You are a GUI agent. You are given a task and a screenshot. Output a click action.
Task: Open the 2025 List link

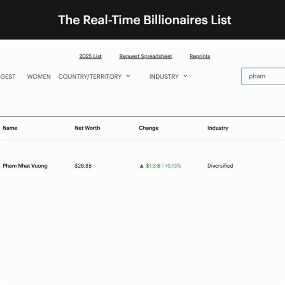(90, 56)
